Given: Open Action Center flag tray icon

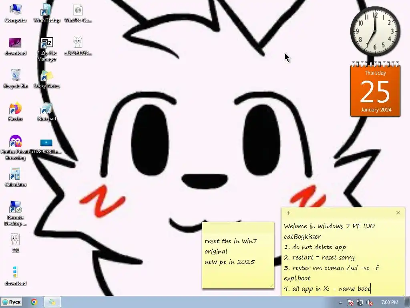Looking at the screenshot, I should (350, 302).
